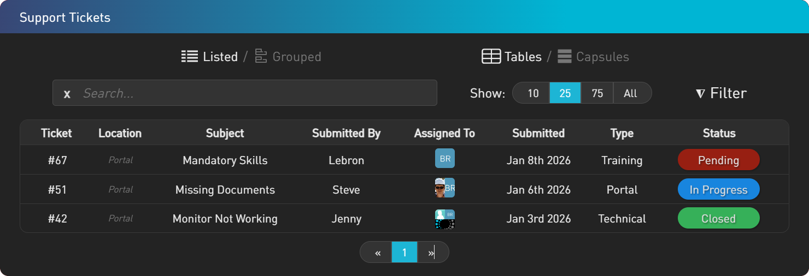Click the Grouped view hierarchy icon
This screenshot has height=276, width=809.
(x=261, y=57)
